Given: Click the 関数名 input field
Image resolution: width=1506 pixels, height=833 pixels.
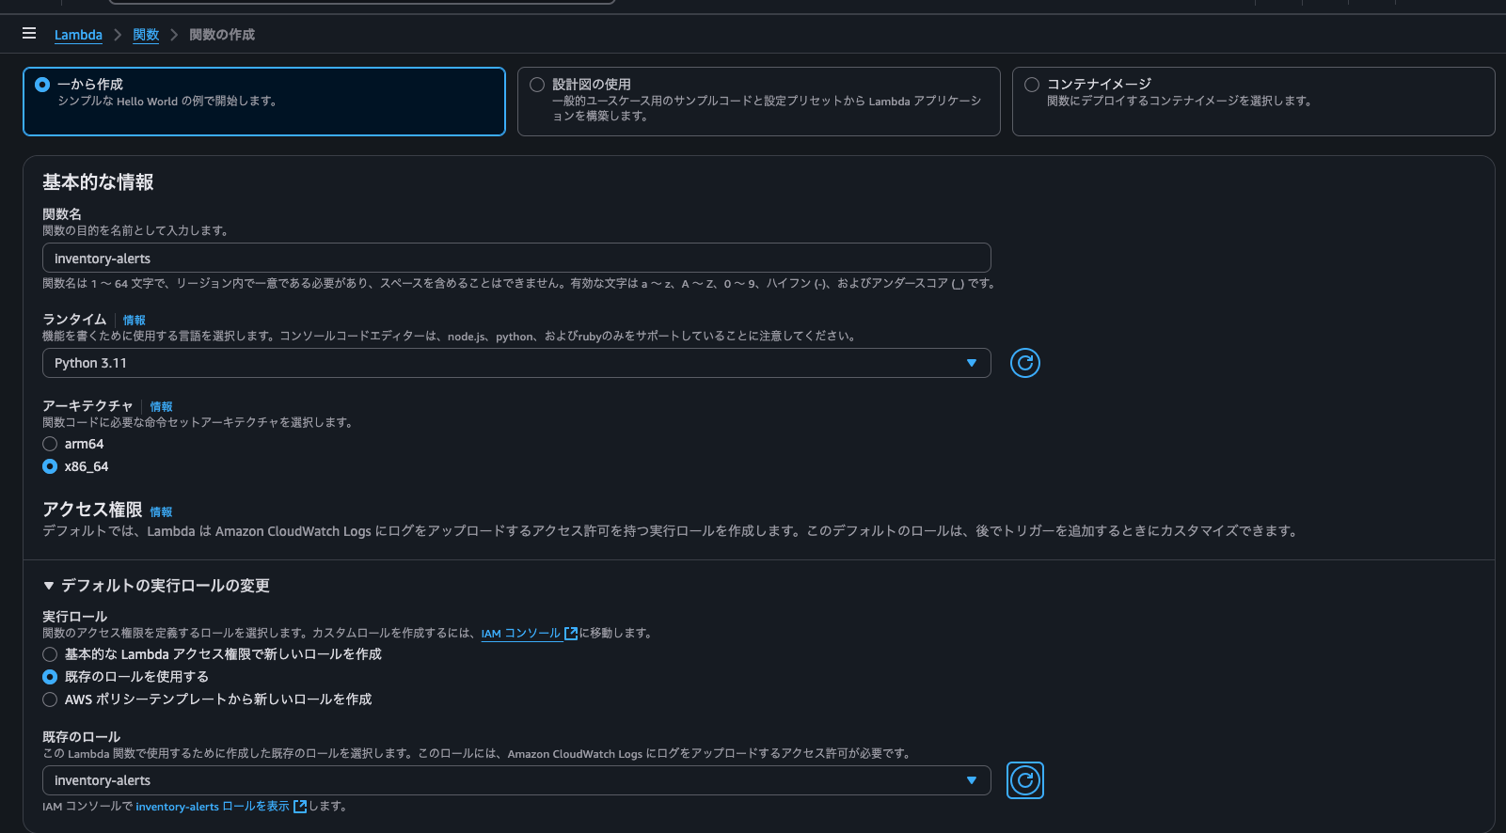Looking at the screenshot, I should click(515, 259).
